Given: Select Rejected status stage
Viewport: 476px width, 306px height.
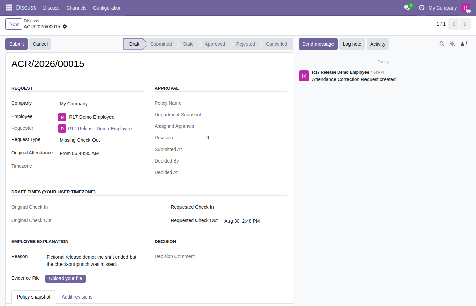Looking at the screenshot, I should coord(245,44).
